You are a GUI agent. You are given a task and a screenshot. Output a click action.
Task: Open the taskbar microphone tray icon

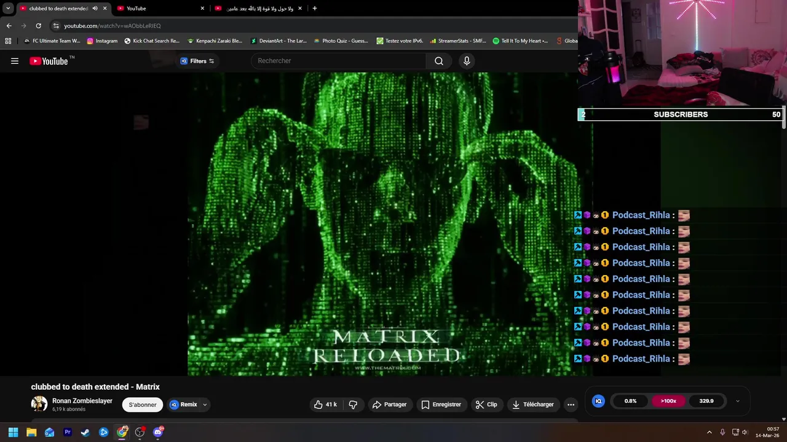pos(722,432)
